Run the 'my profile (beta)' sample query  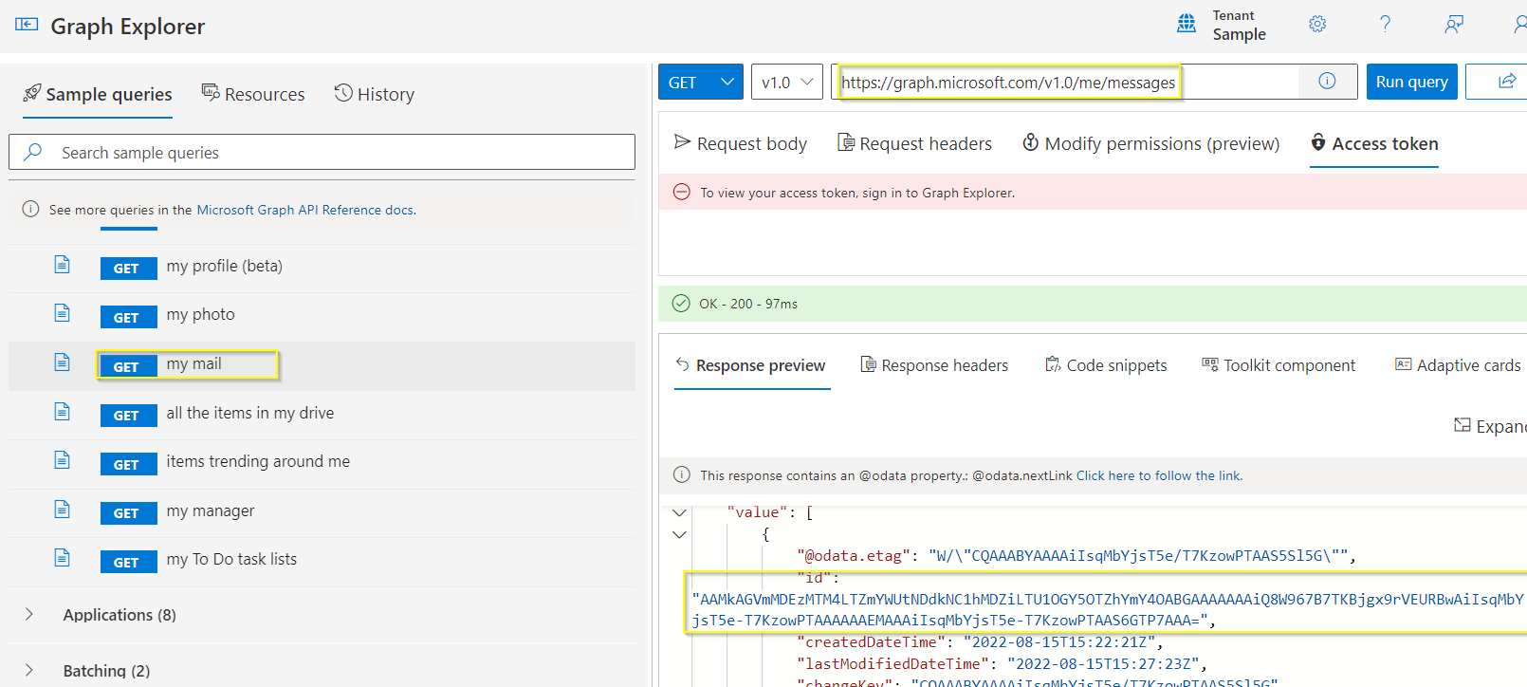click(x=224, y=266)
